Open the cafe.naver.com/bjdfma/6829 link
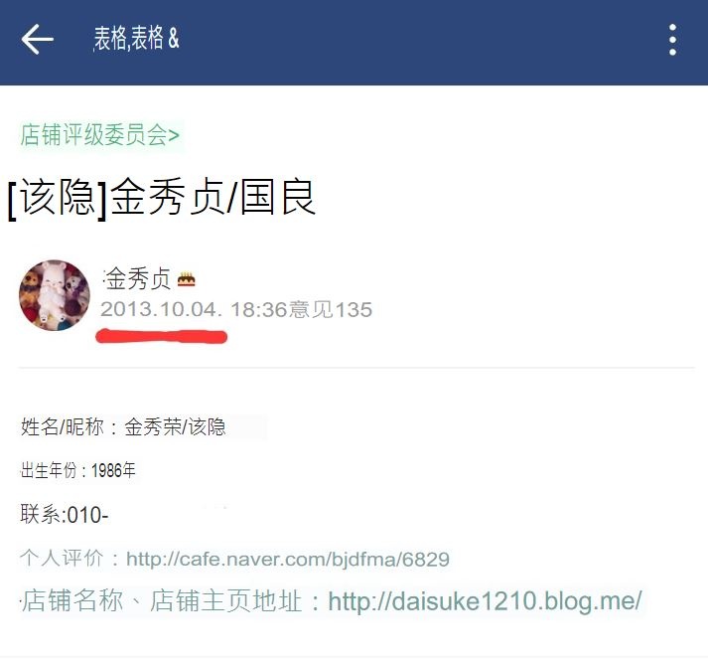 [288, 560]
